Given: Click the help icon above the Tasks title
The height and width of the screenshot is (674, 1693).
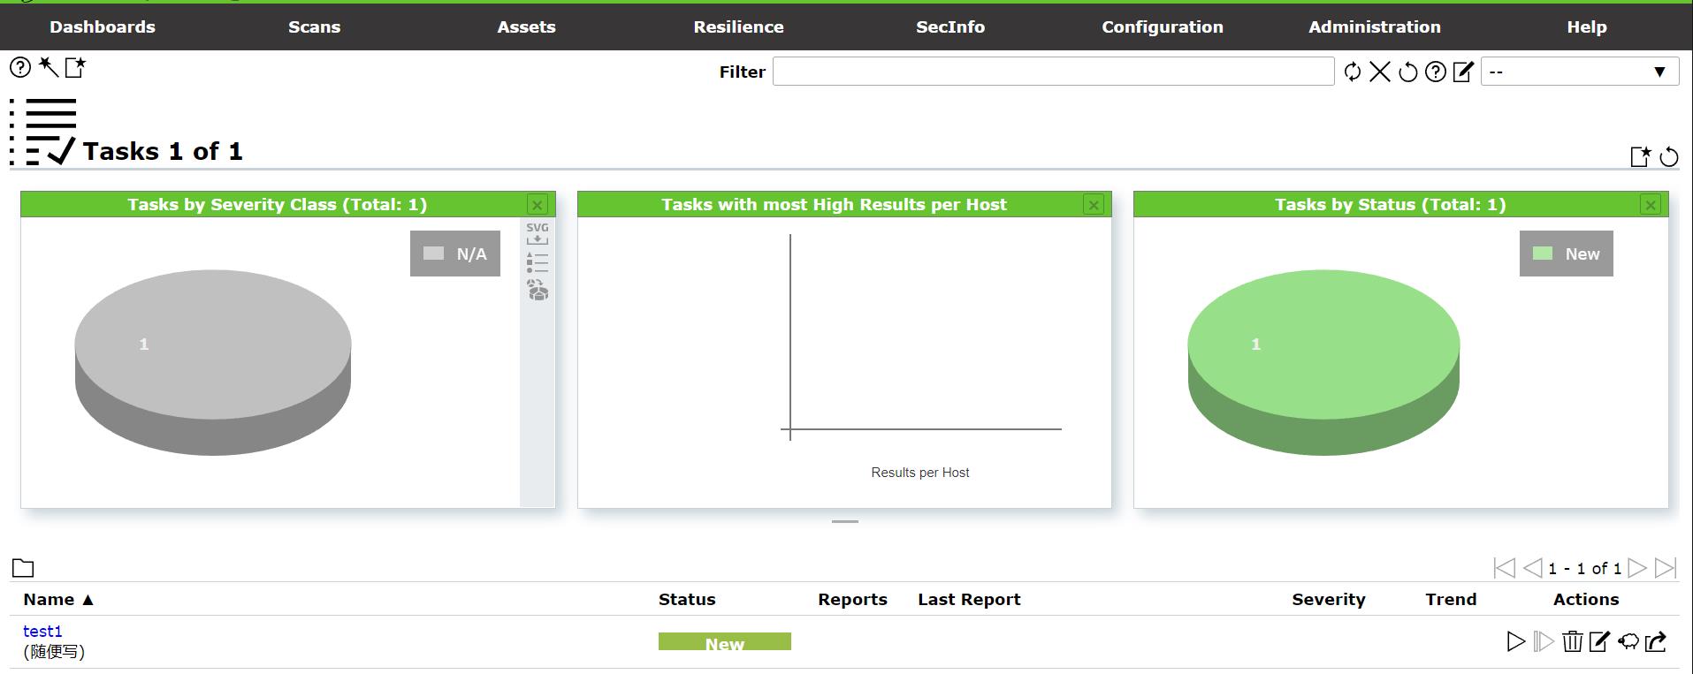Looking at the screenshot, I should (x=19, y=67).
